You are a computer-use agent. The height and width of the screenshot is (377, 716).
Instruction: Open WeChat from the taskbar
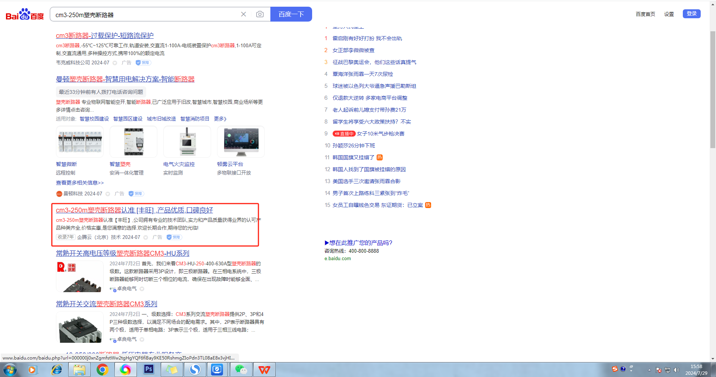(x=241, y=370)
